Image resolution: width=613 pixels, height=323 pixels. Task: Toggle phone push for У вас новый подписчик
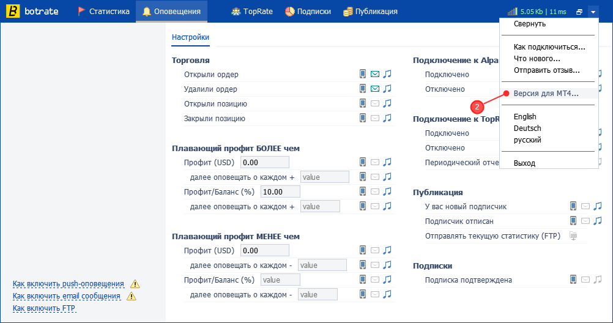tap(573, 206)
